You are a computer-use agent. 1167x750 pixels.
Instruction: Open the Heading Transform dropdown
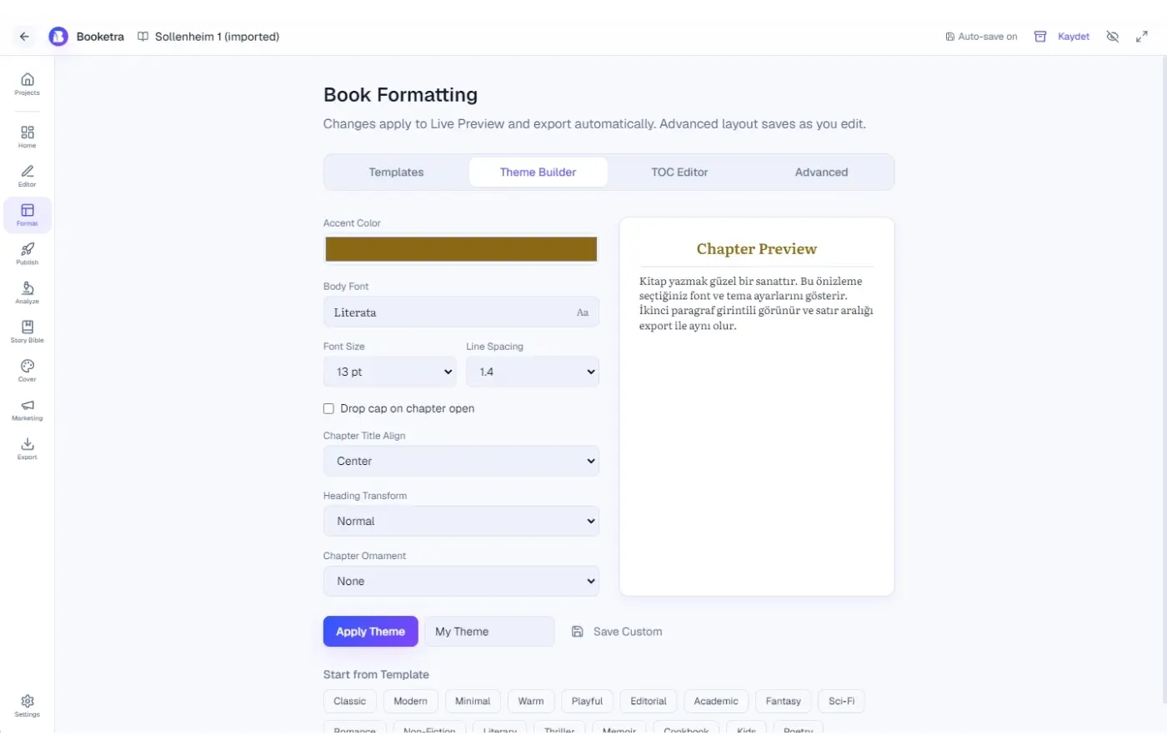461,521
